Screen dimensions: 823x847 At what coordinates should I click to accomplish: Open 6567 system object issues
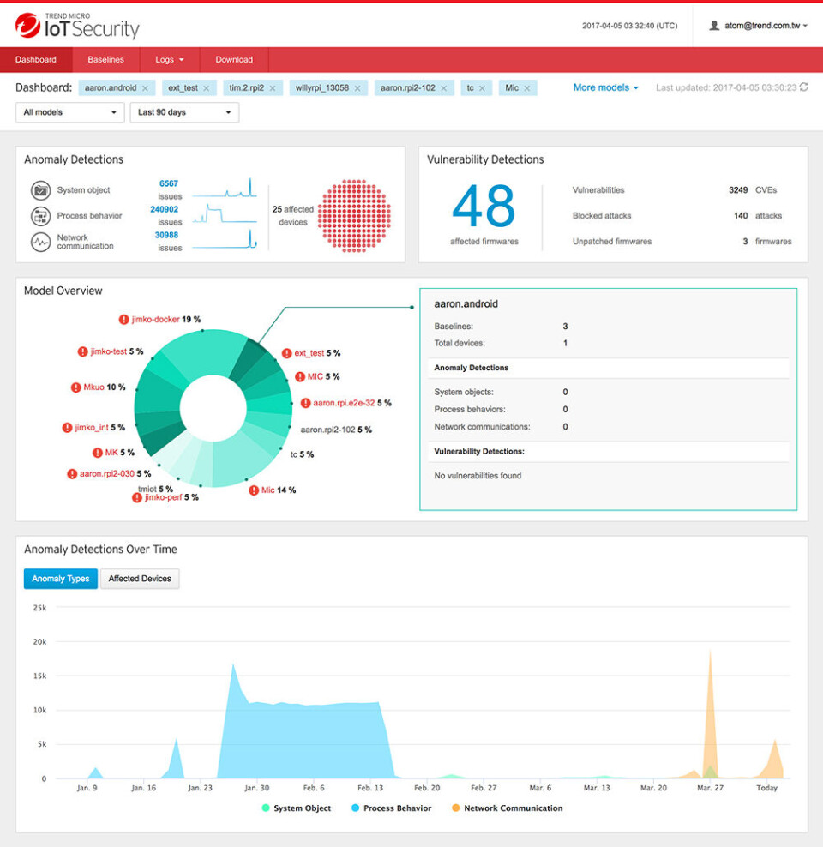click(x=169, y=183)
